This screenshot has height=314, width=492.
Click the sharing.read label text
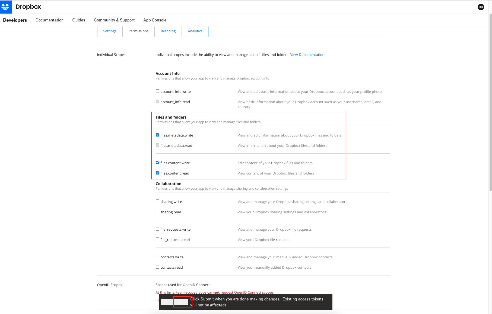click(x=171, y=212)
